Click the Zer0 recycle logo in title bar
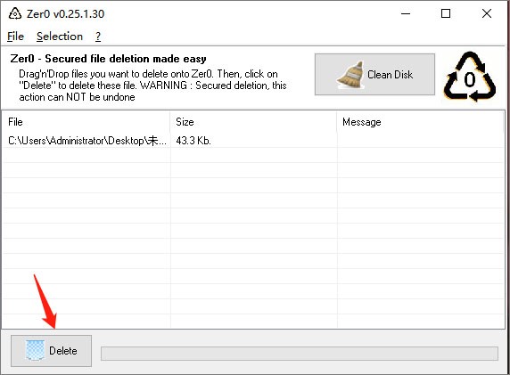Screen dimensions: 510x375 point(15,13)
